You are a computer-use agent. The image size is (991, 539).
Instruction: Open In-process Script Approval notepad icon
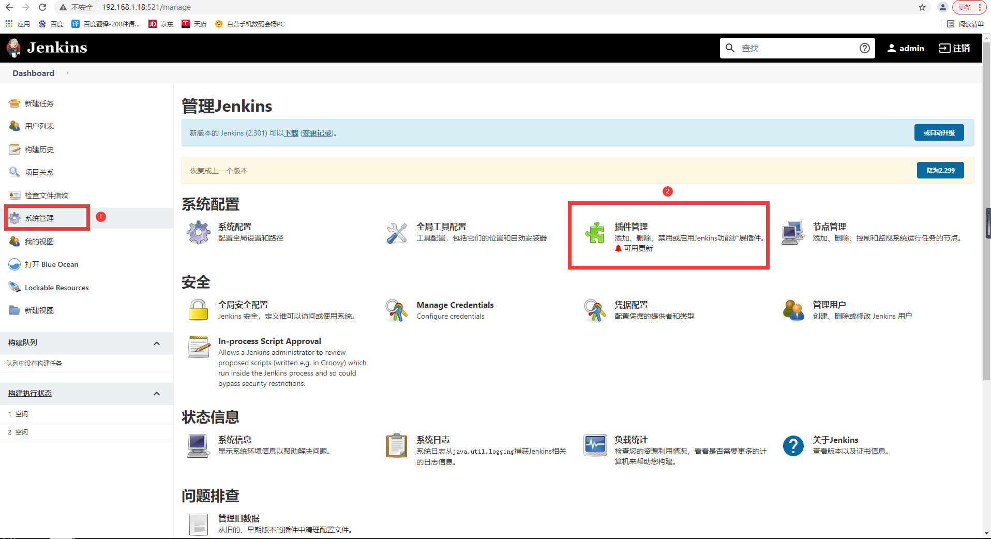(x=199, y=347)
